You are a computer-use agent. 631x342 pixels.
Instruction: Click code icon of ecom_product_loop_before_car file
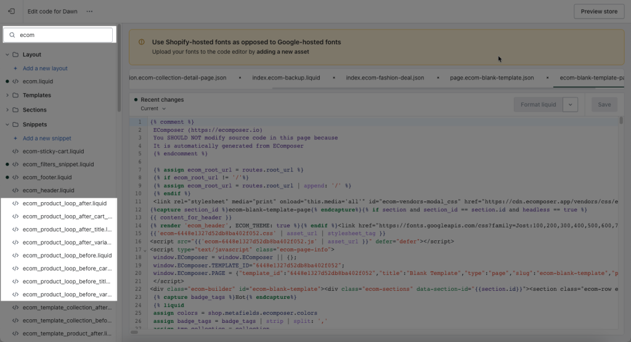coord(15,269)
